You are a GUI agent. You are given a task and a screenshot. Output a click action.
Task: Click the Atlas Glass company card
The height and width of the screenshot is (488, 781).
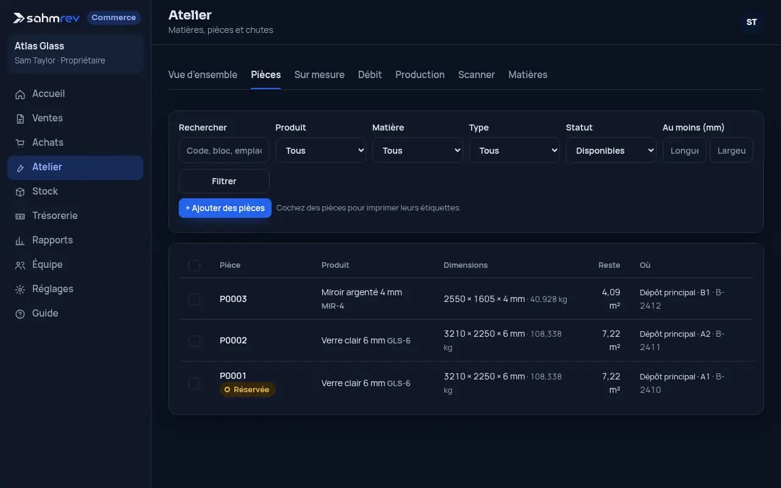[x=76, y=53]
